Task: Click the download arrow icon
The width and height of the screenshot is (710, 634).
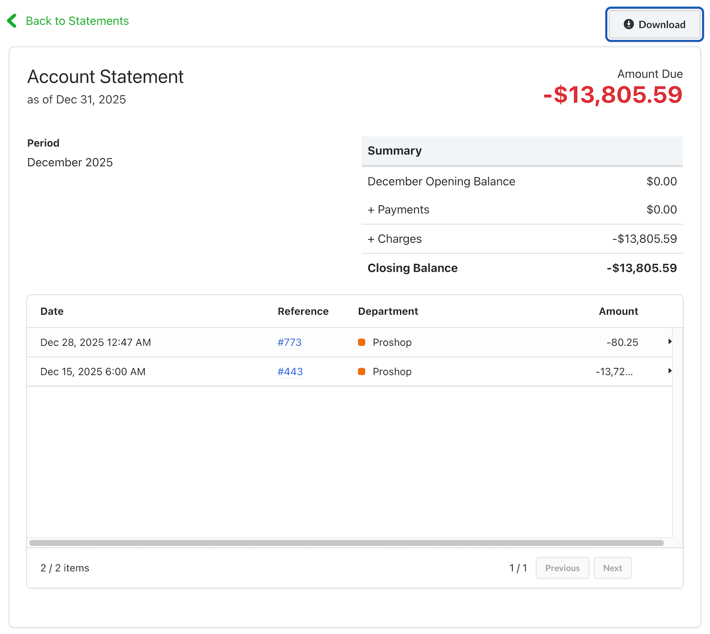Action: [x=628, y=24]
